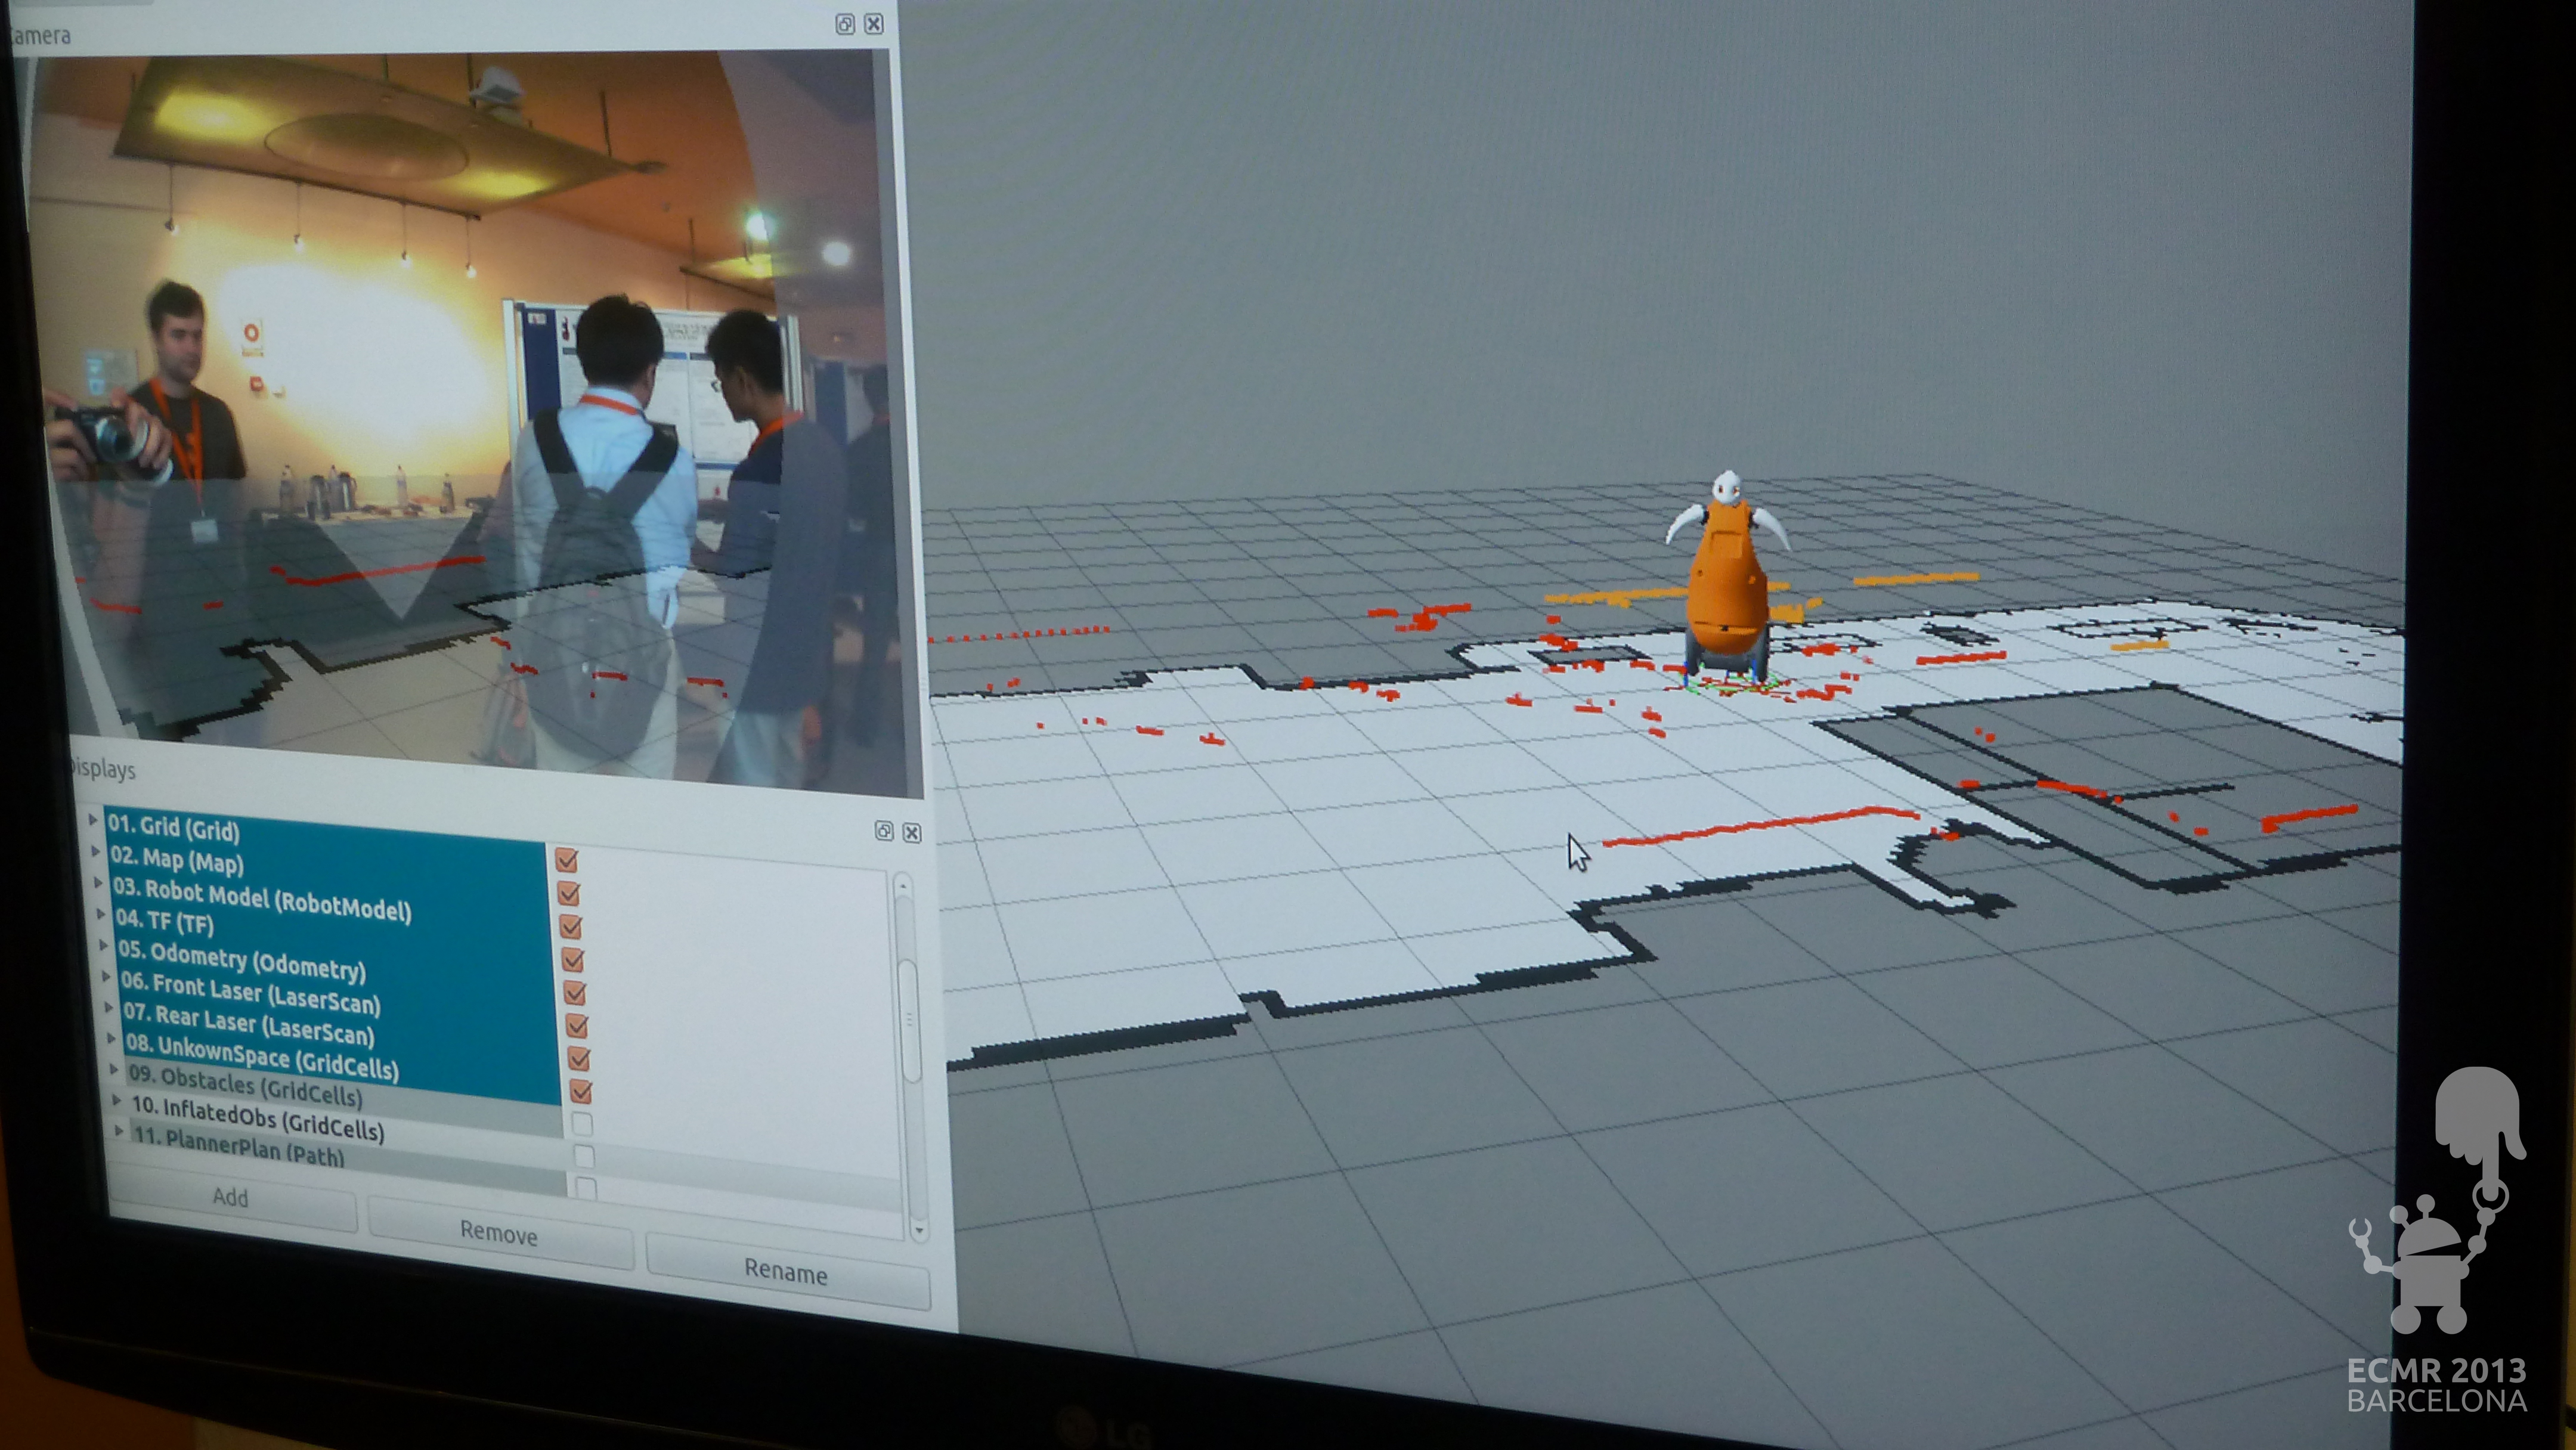
Task: Close the Camera panel
Action: coord(874,24)
